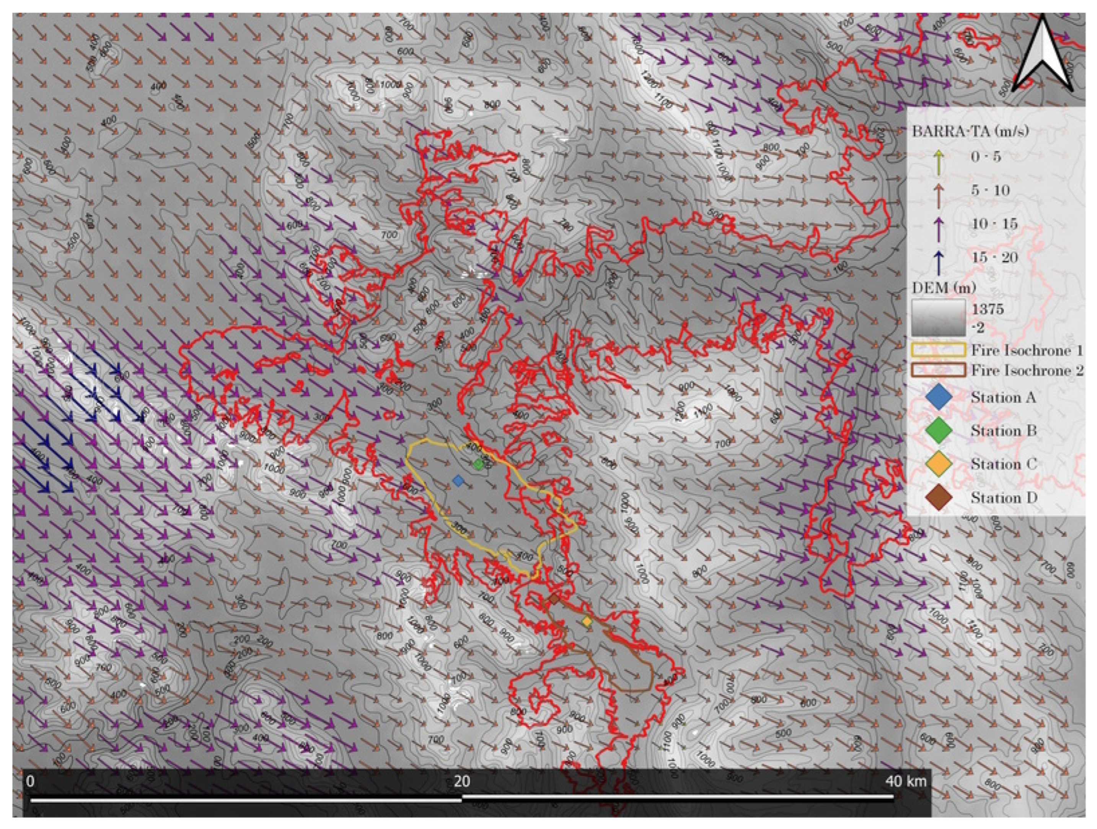Viewport: 1097px width, 829px height.
Task: Click the blue Station A diamond in legend
Action: [x=939, y=397]
